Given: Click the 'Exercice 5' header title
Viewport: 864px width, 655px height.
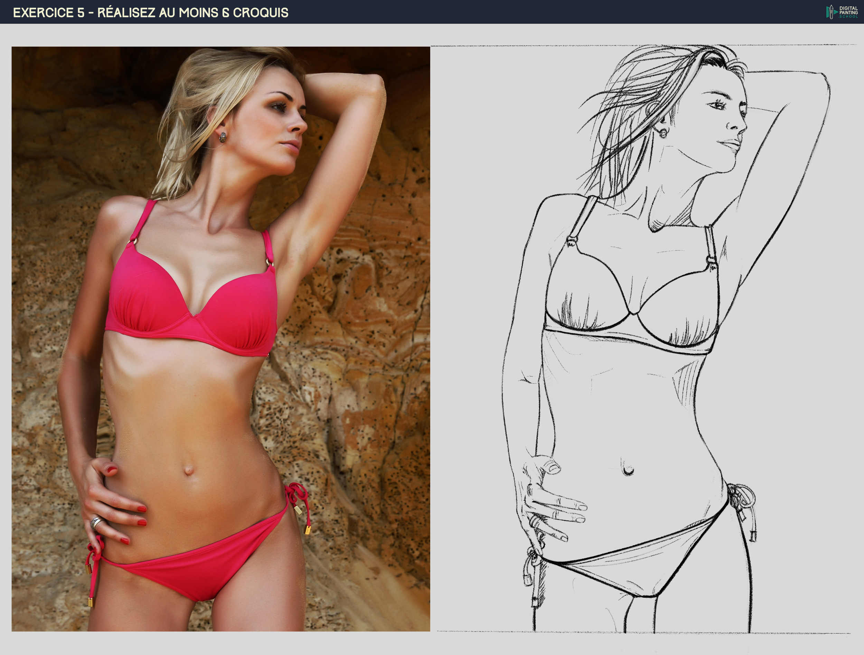Looking at the screenshot, I should pyautogui.click(x=49, y=12).
